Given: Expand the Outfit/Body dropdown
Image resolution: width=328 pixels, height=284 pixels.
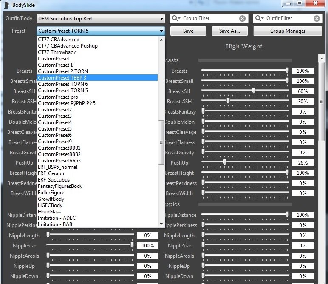Looking at the screenshot, I should click(x=161, y=19).
